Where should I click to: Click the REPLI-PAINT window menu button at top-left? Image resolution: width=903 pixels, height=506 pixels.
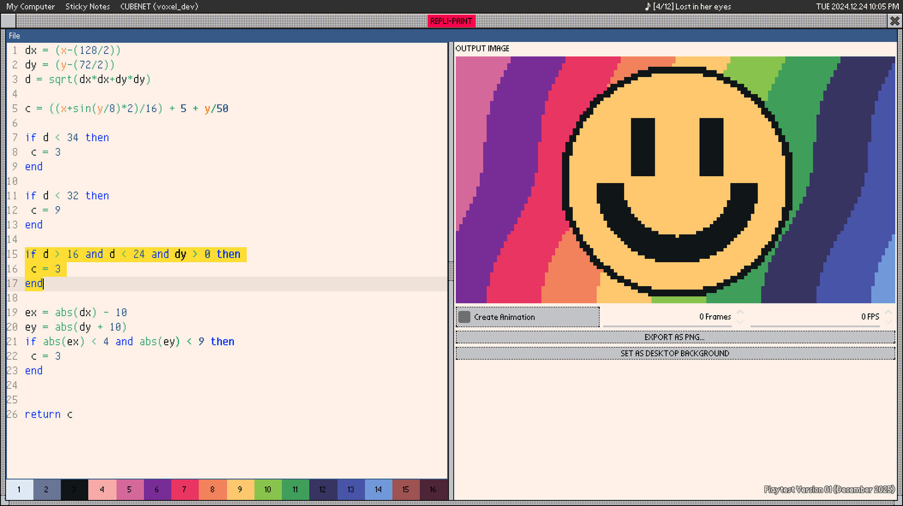8,21
